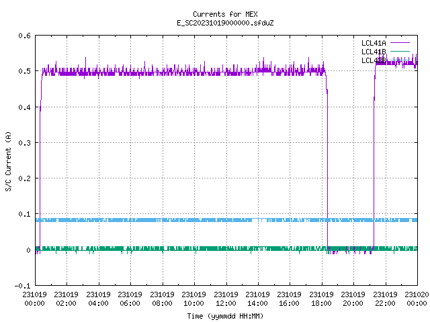The image size is (430, 322).
Task: Click the file name E_SC20231019000000.sfduZ
Action: pos(225,23)
